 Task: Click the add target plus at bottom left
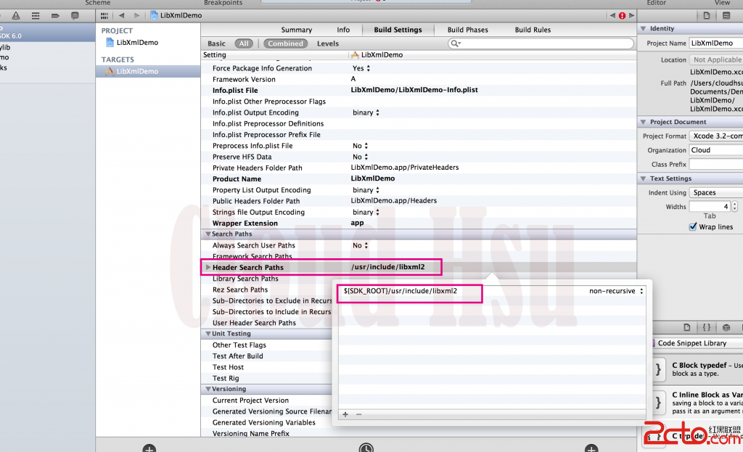click(x=149, y=448)
